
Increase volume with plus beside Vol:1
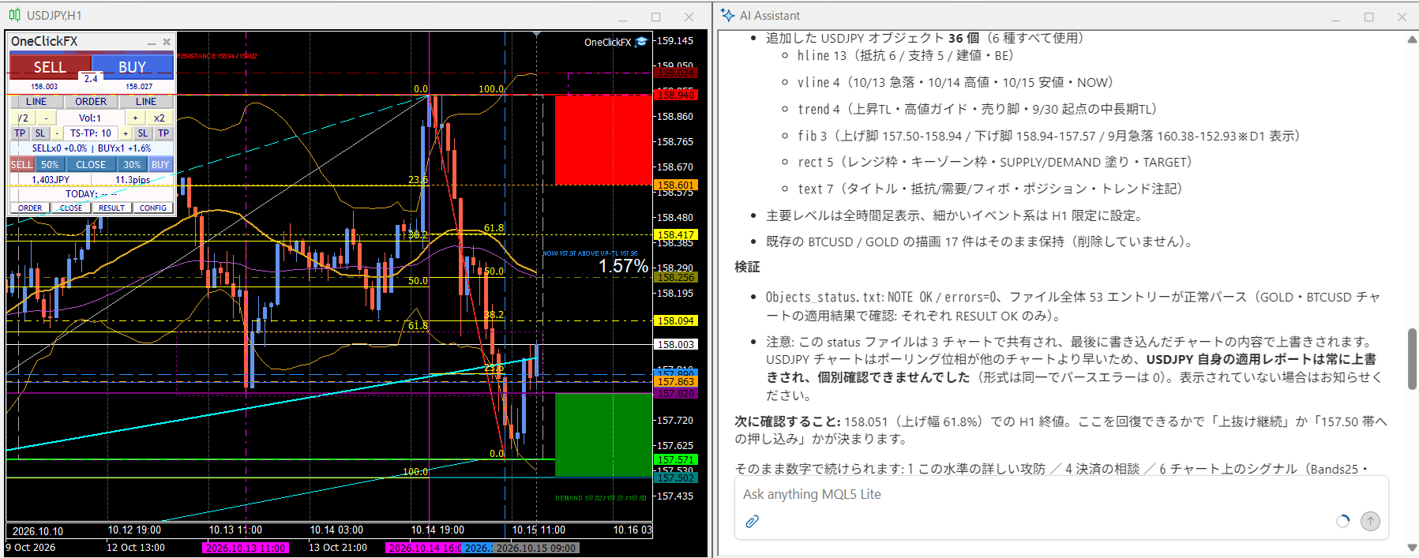(x=135, y=118)
